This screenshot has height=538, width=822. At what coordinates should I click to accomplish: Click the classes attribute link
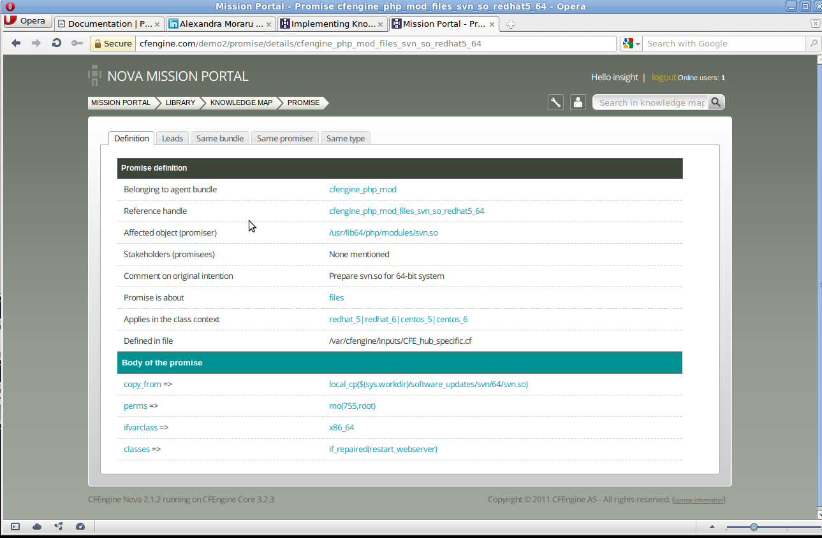pos(136,449)
